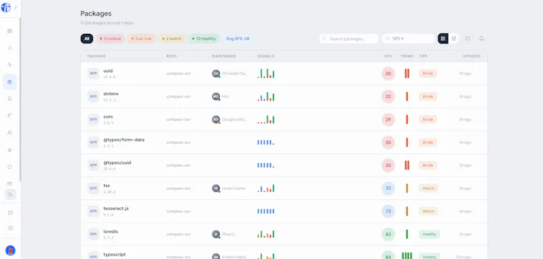The image size is (543, 259).
Task: Filter by 10 healthy packages
Action: [204, 39]
